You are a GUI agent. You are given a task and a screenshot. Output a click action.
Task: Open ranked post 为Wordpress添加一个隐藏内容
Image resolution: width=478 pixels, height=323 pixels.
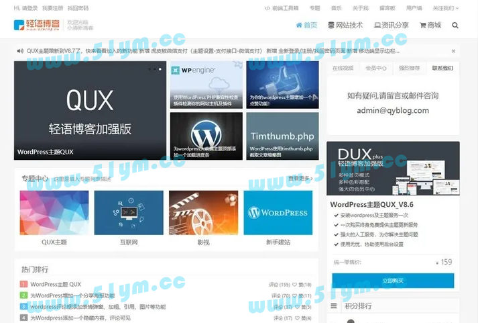pos(80,318)
